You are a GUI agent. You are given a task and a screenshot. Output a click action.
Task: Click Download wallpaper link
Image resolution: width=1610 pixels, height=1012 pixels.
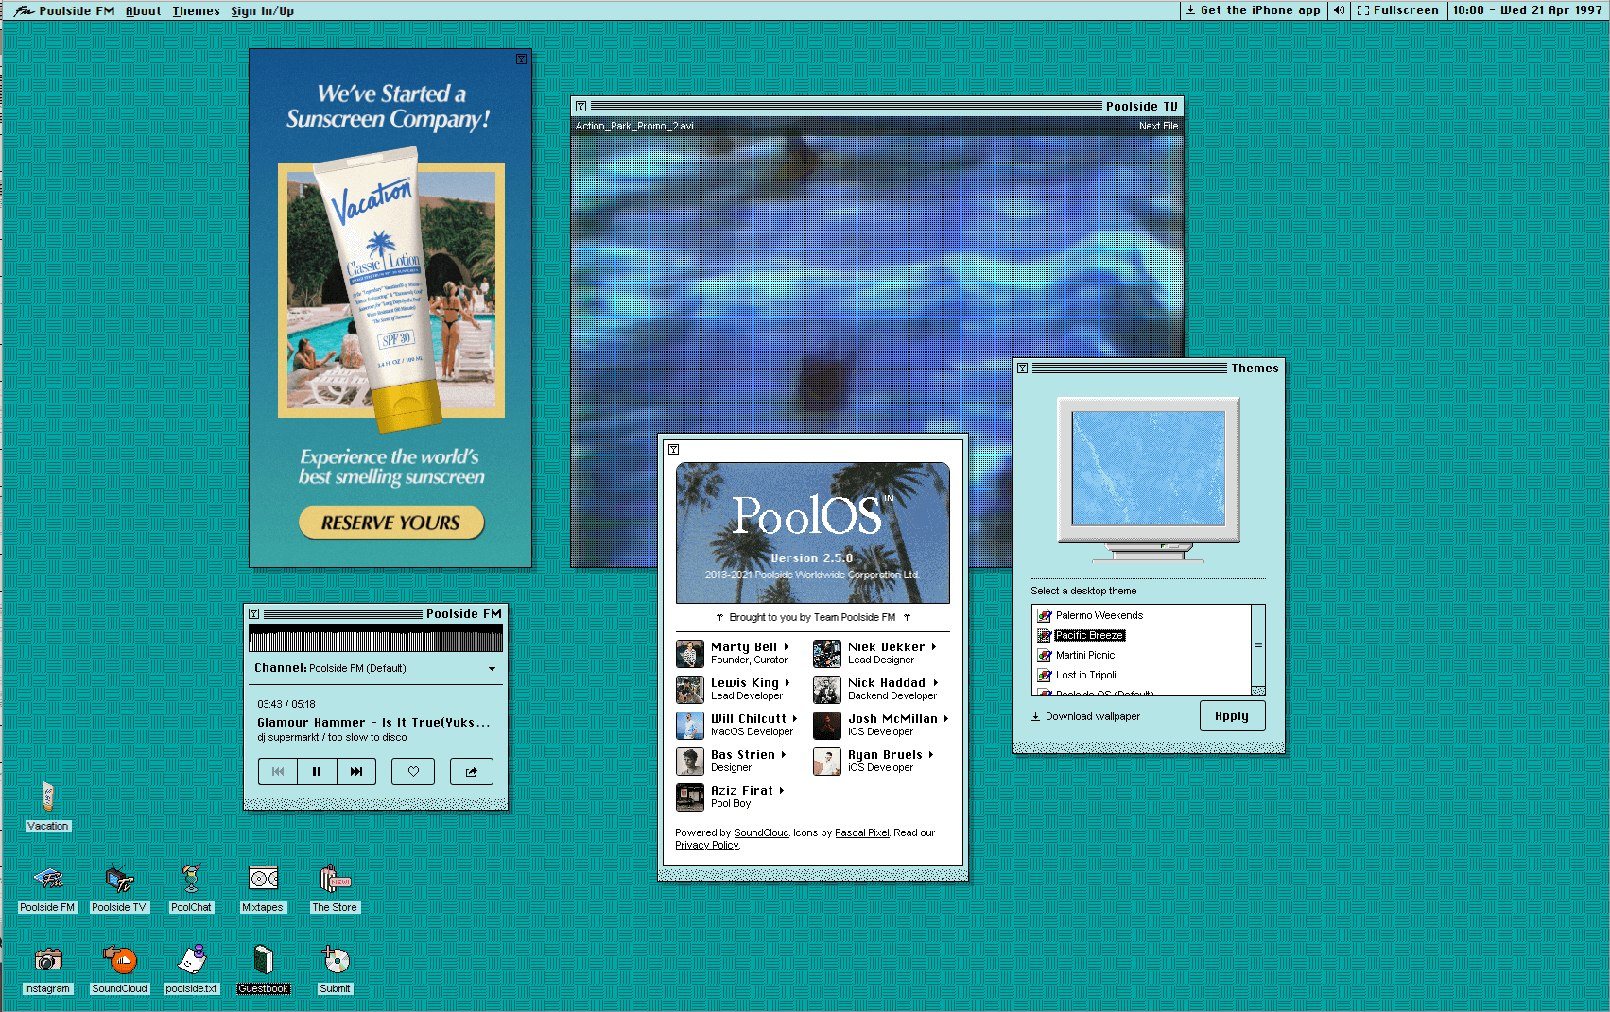pyautogui.click(x=1085, y=716)
